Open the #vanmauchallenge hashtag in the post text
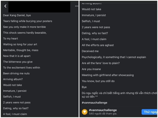Viewport: 158px width, 118px height. 94,103
